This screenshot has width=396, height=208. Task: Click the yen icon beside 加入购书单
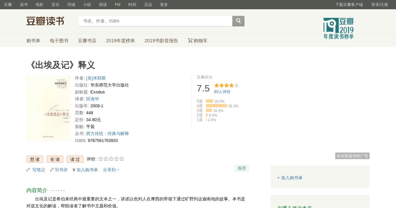[74, 170]
